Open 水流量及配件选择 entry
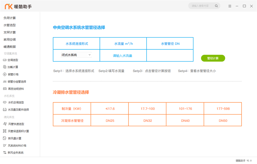This screenshot has height=164, width=257. [x=18, y=110]
